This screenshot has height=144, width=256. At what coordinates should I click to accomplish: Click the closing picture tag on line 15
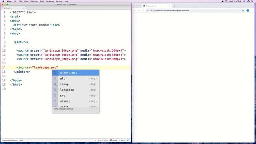(22, 72)
